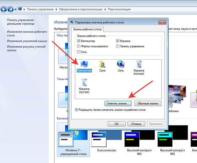Click the Forward navigation arrow
This screenshot has width=197, height=163.
click(x=10, y=9)
